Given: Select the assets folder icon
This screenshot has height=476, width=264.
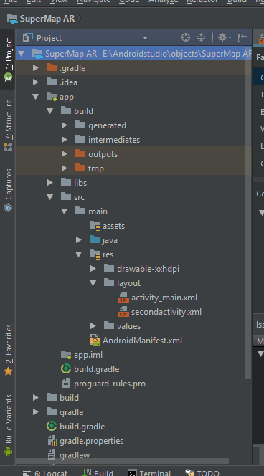Looking at the screenshot, I should 95,226.
